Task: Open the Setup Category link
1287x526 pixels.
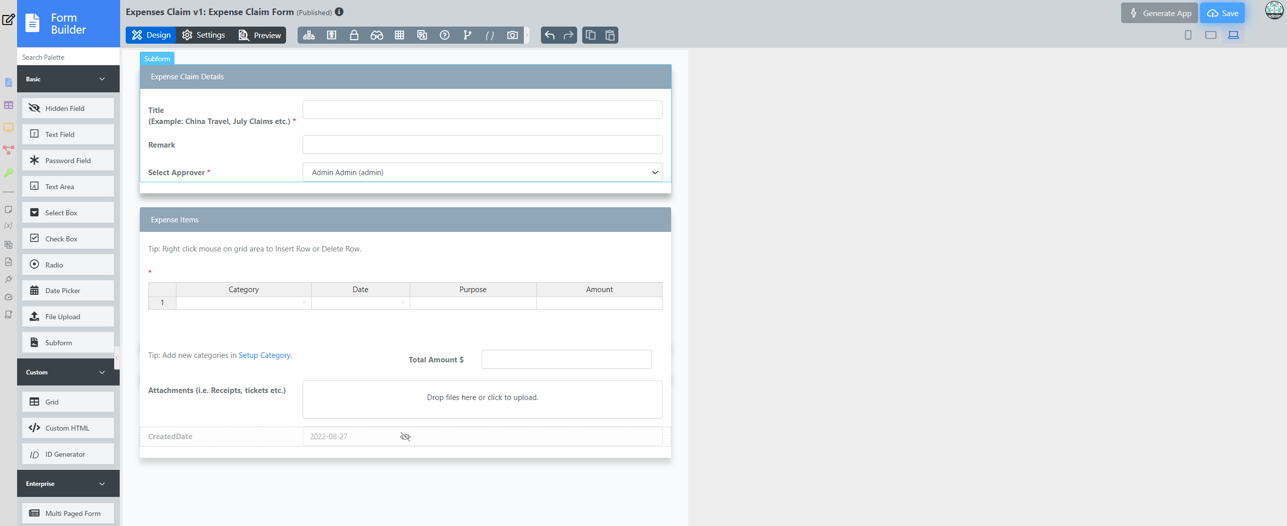Action: (264, 355)
